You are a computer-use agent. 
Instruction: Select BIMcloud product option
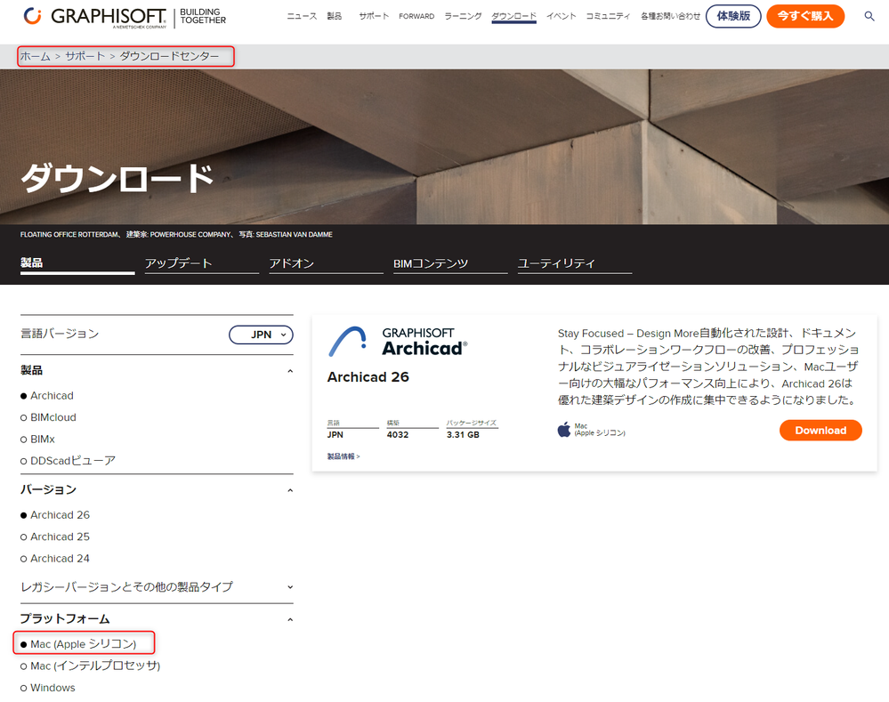[x=48, y=417]
